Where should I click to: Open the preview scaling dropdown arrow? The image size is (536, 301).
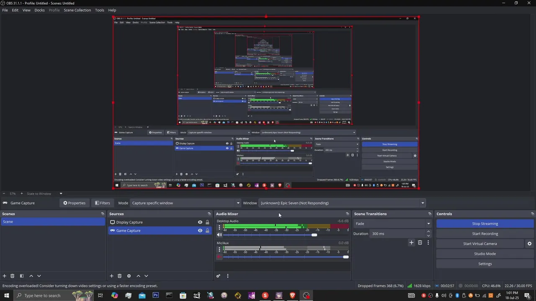[x=61, y=194]
